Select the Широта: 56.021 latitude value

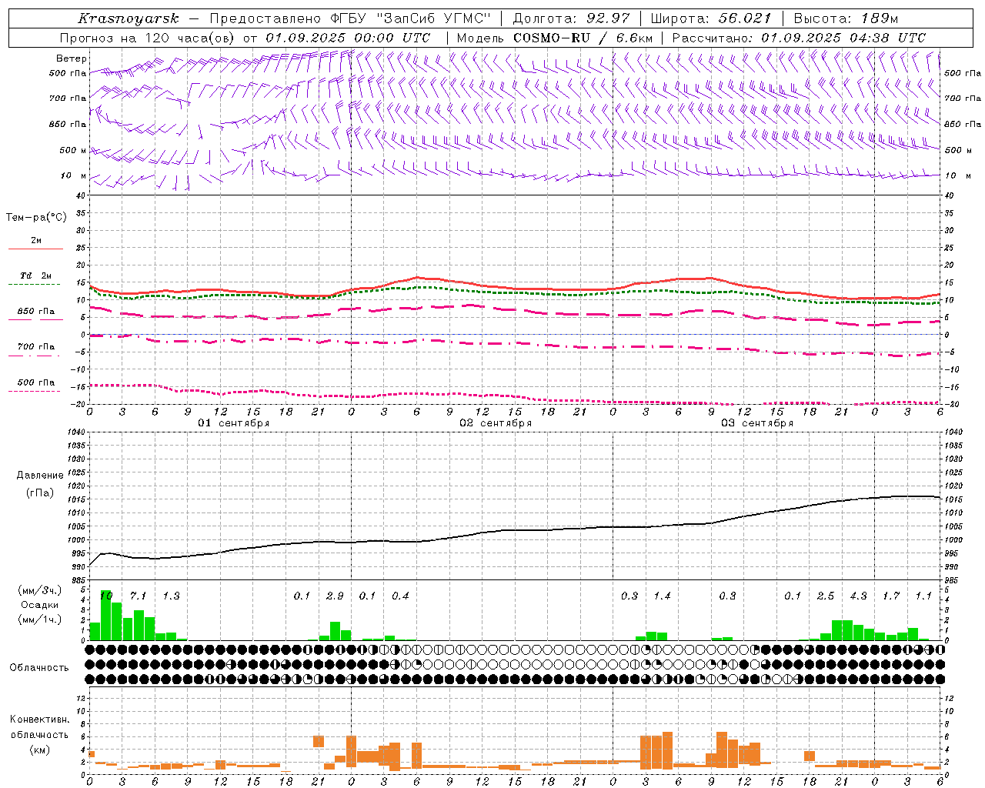pyautogui.click(x=711, y=18)
